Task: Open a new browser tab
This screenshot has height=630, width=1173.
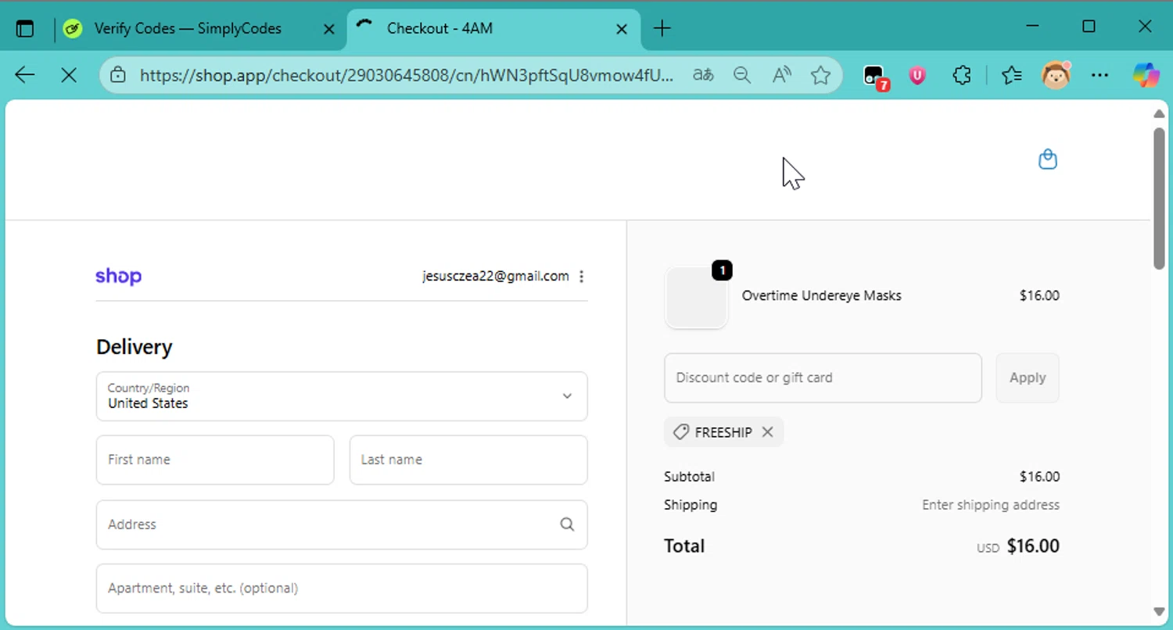Action: pyautogui.click(x=662, y=29)
